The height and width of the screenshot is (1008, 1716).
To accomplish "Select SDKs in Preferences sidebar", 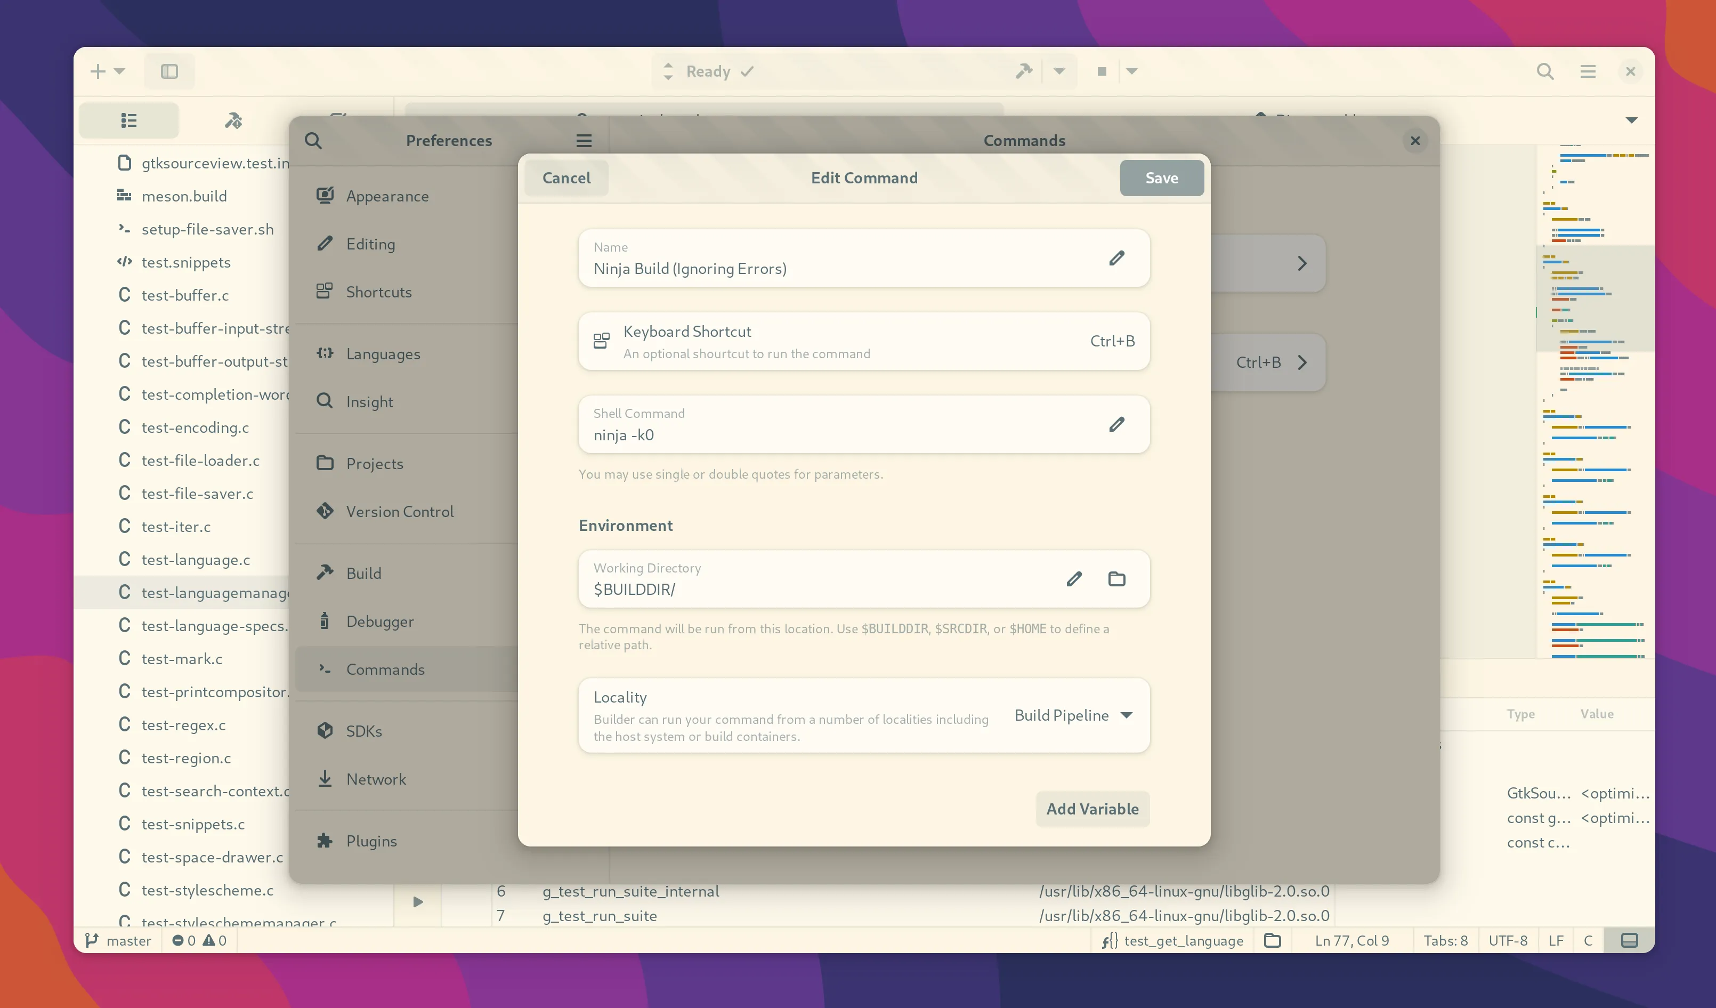I will pyautogui.click(x=407, y=731).
